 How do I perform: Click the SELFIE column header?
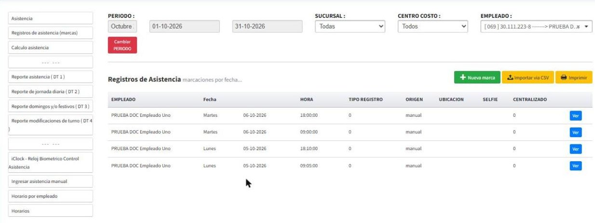tap(490, 99)
